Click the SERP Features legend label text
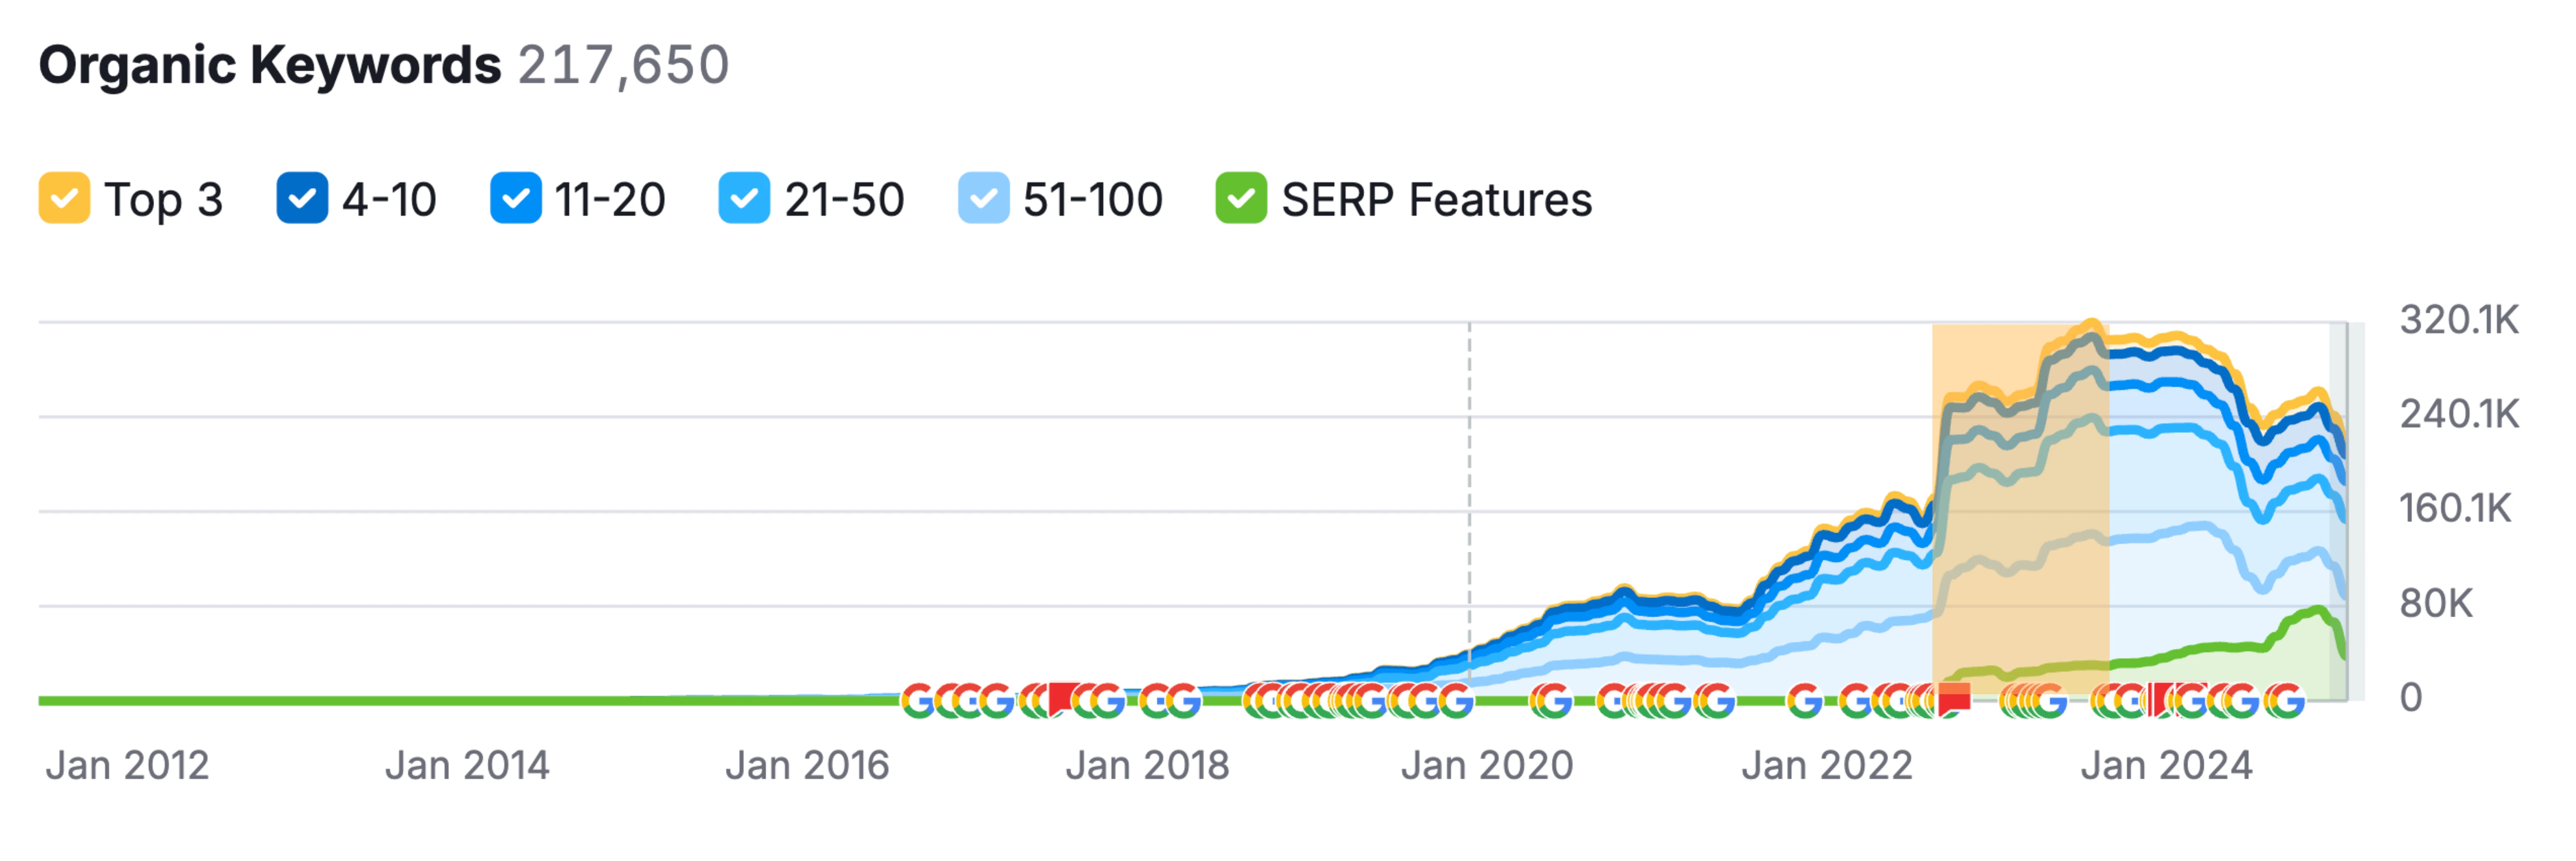The image size is (2576, 861). point(1437,200)
